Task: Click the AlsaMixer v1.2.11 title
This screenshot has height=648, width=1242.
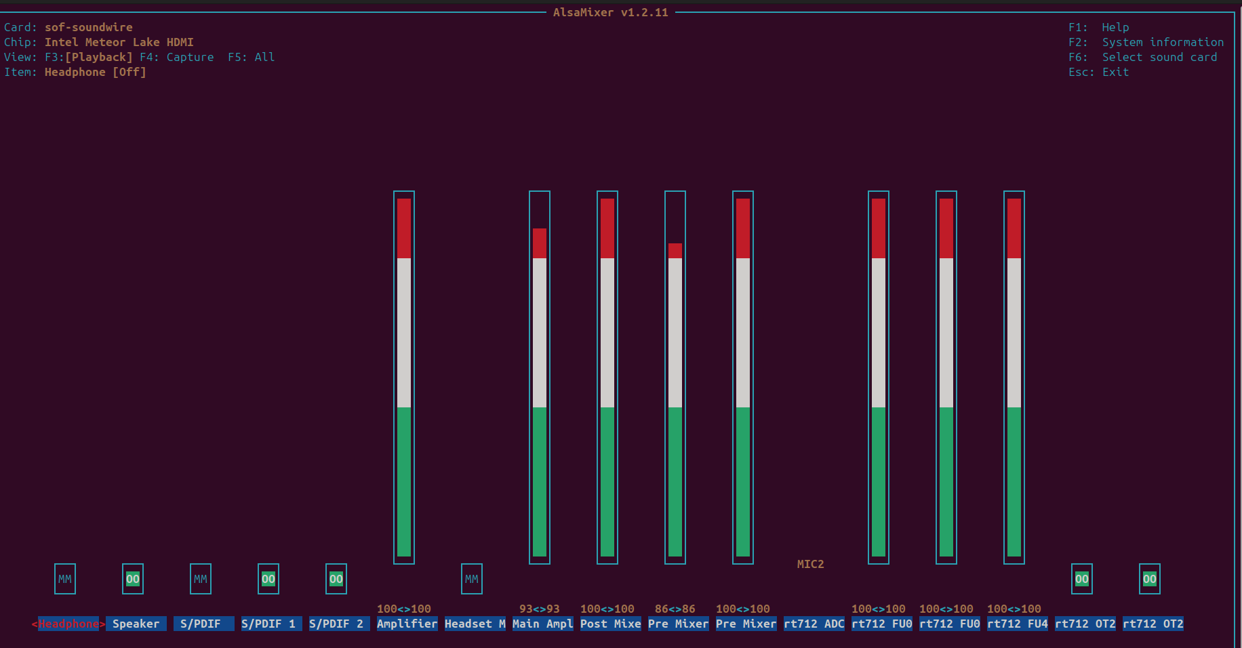Action: (611, 12)
